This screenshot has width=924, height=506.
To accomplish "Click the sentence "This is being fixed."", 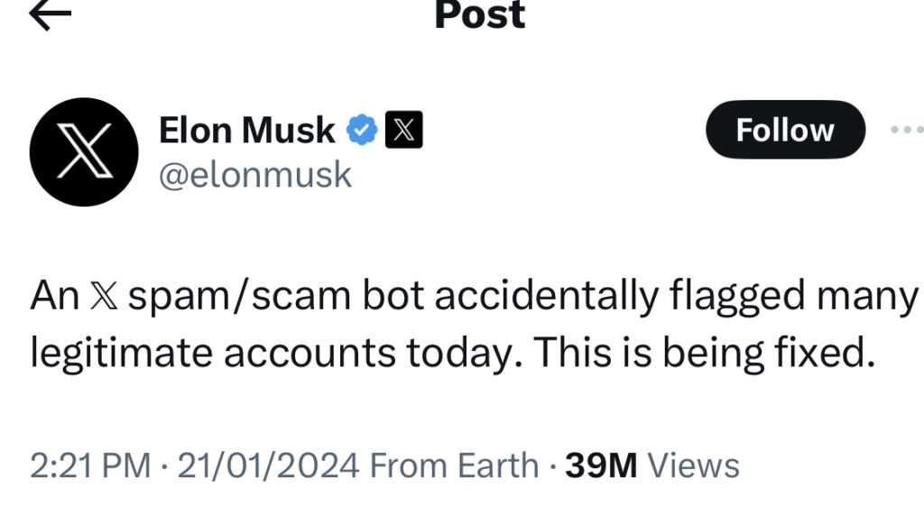I will coord(707,354).
